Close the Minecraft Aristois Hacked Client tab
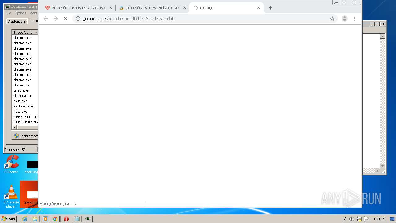 (185, 8)
